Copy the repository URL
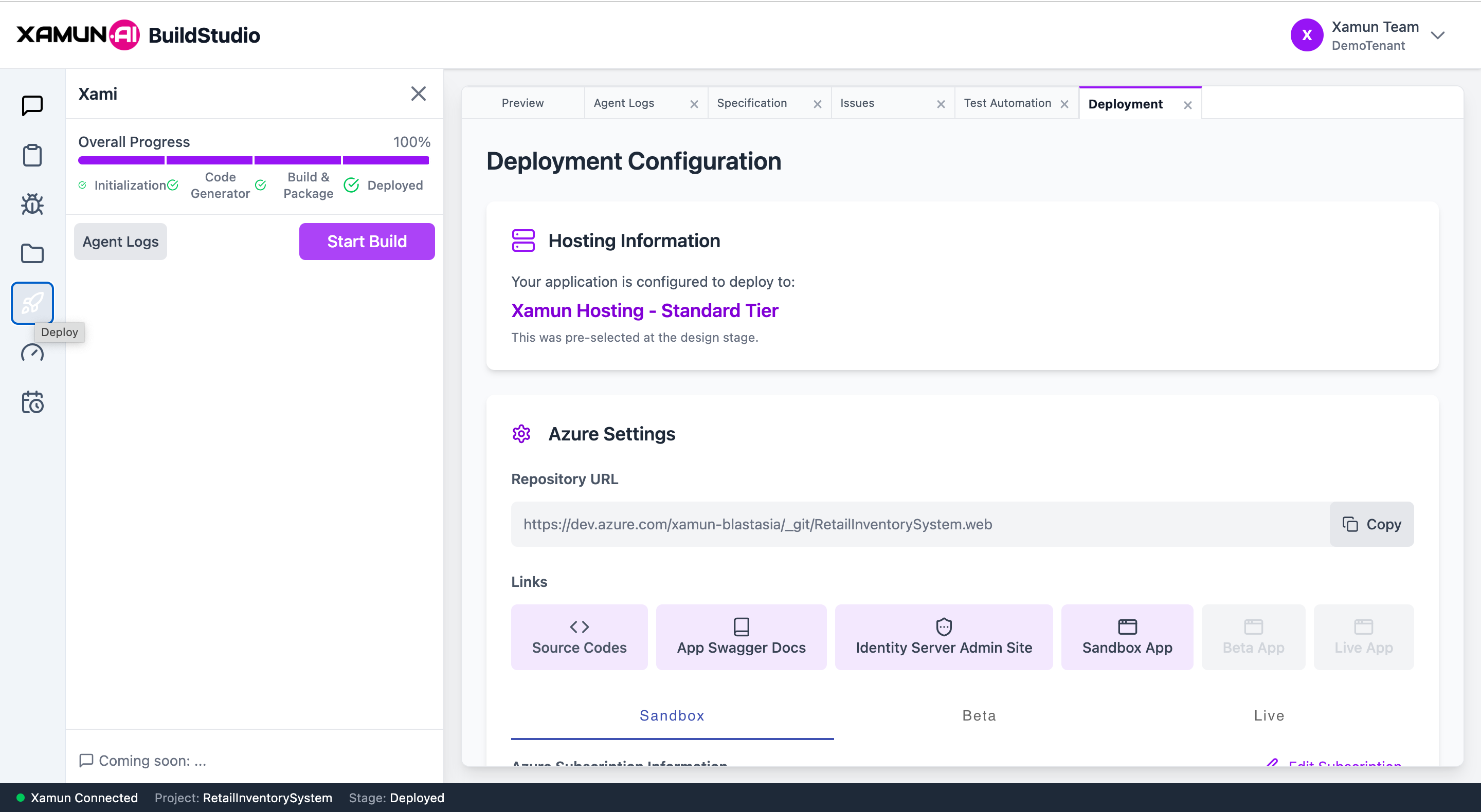1481x812 pixels. point(1372,524)
